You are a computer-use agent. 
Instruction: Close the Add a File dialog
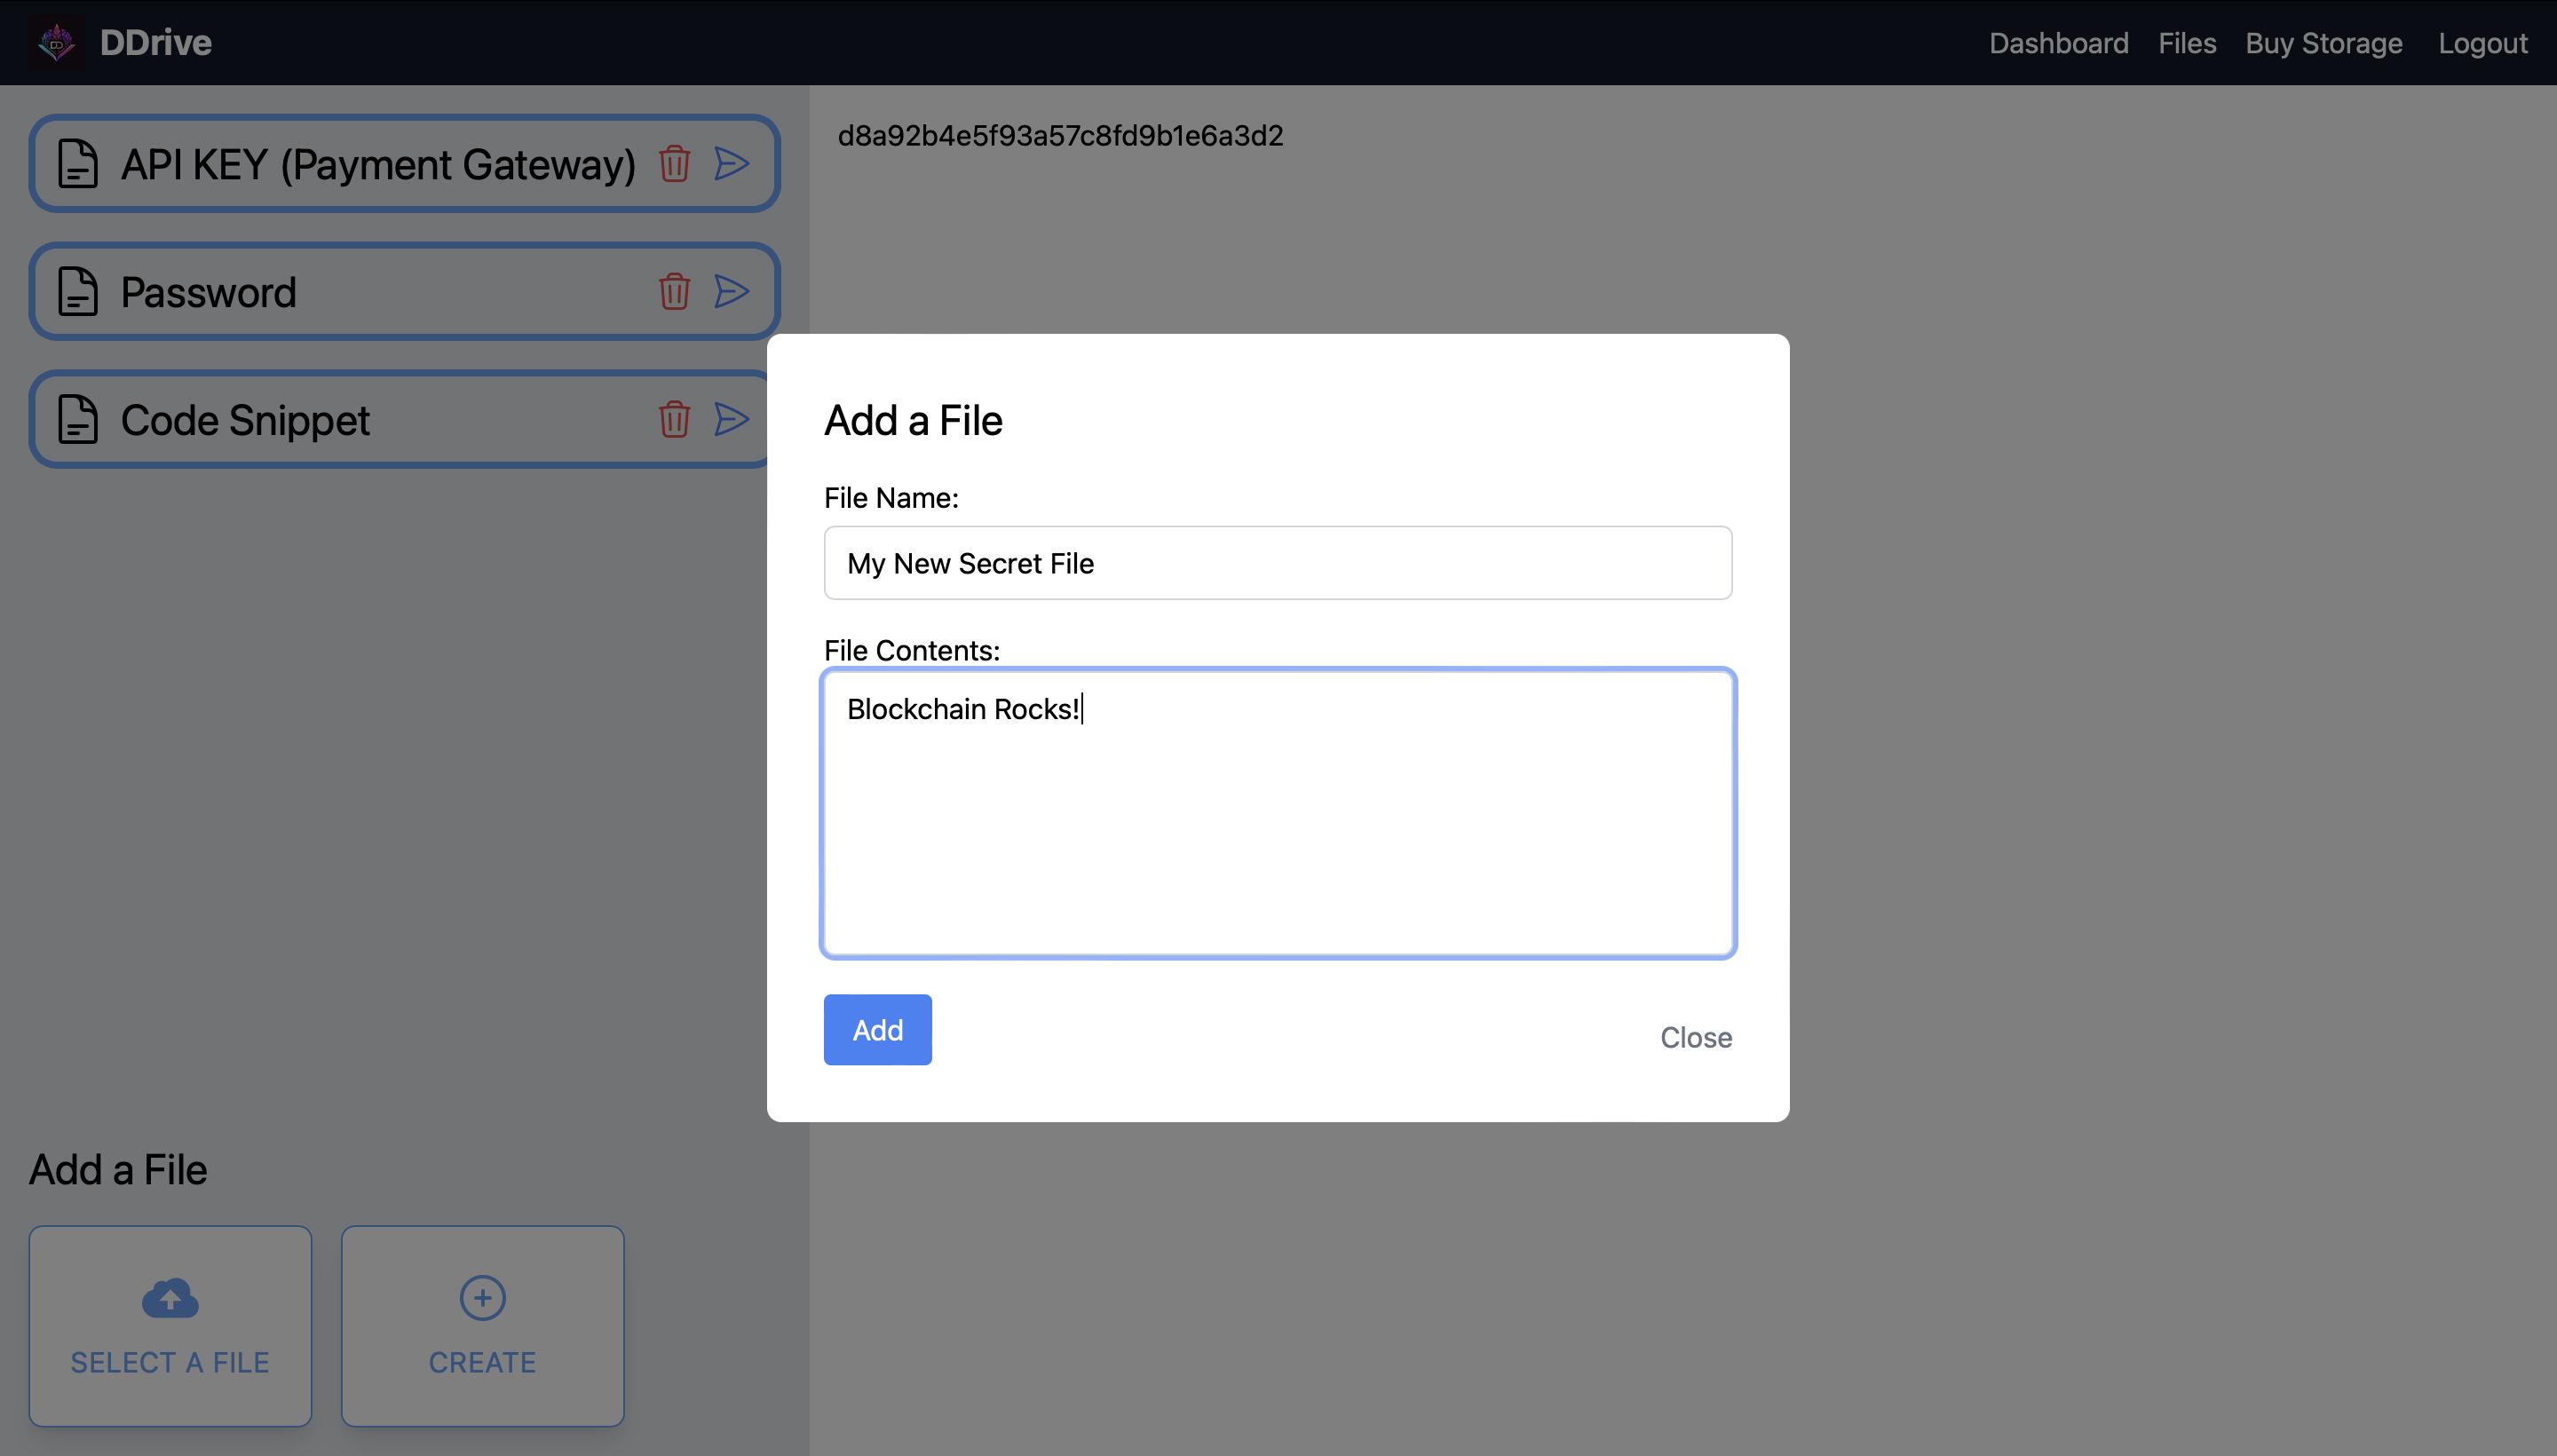[x=1695, y=1037]
